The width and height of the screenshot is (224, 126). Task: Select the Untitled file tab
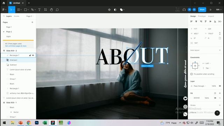pyautogui.click(x=16, y=3)
